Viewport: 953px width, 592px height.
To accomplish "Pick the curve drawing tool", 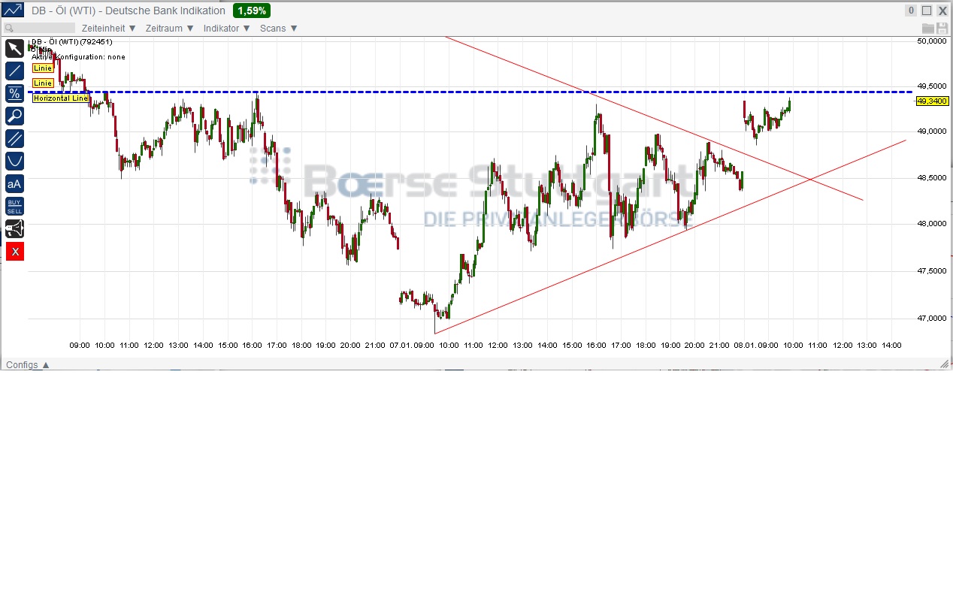I will coord(14,161).
